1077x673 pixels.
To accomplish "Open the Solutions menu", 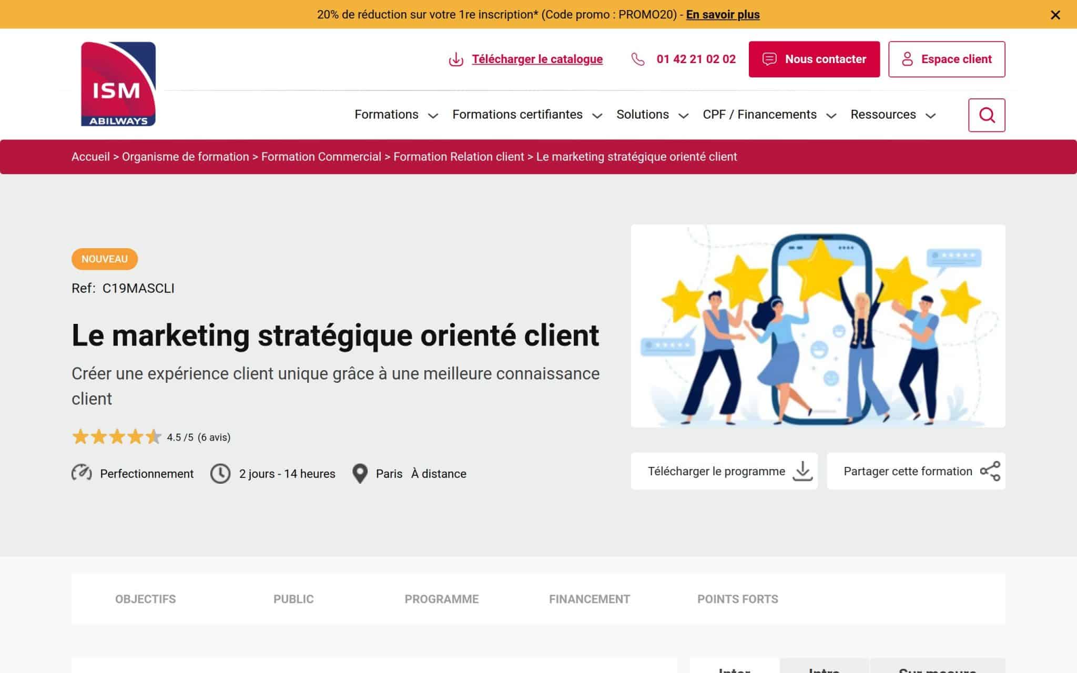I will point(643,115).
